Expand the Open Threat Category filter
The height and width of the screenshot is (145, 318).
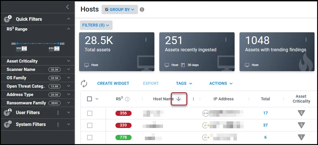click(x=69, y=86)
